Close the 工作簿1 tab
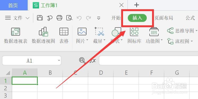This screenshot has width=198, height=99. point(121,5)
